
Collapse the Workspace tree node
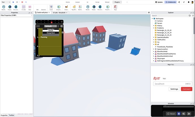click(x=152, y=19)
